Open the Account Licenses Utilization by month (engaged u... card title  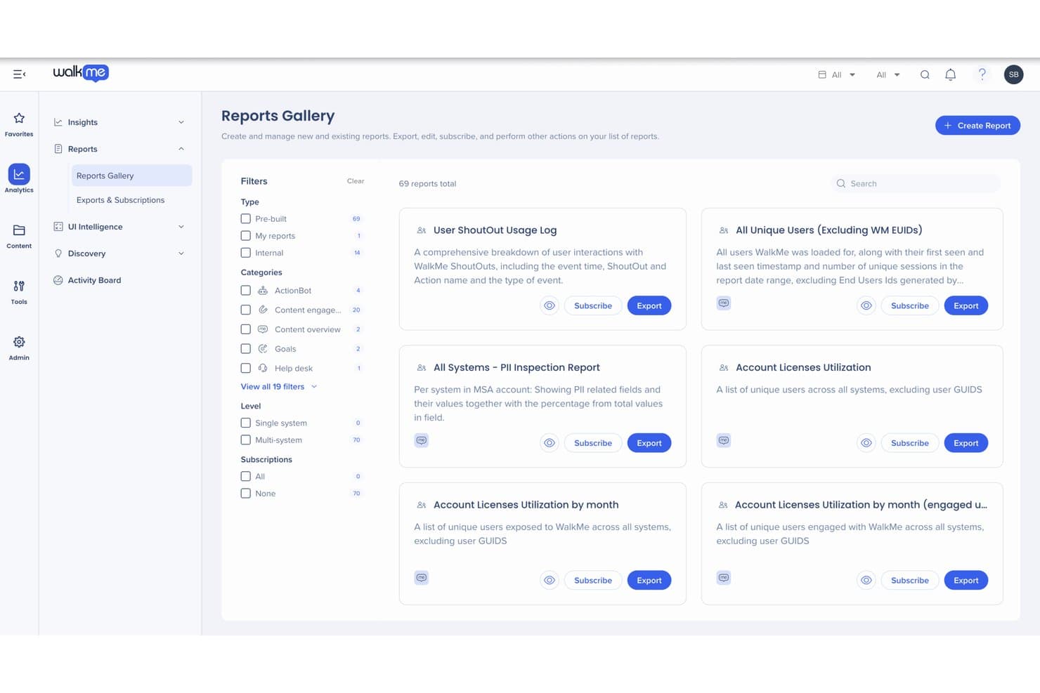[x=861, y=505]
